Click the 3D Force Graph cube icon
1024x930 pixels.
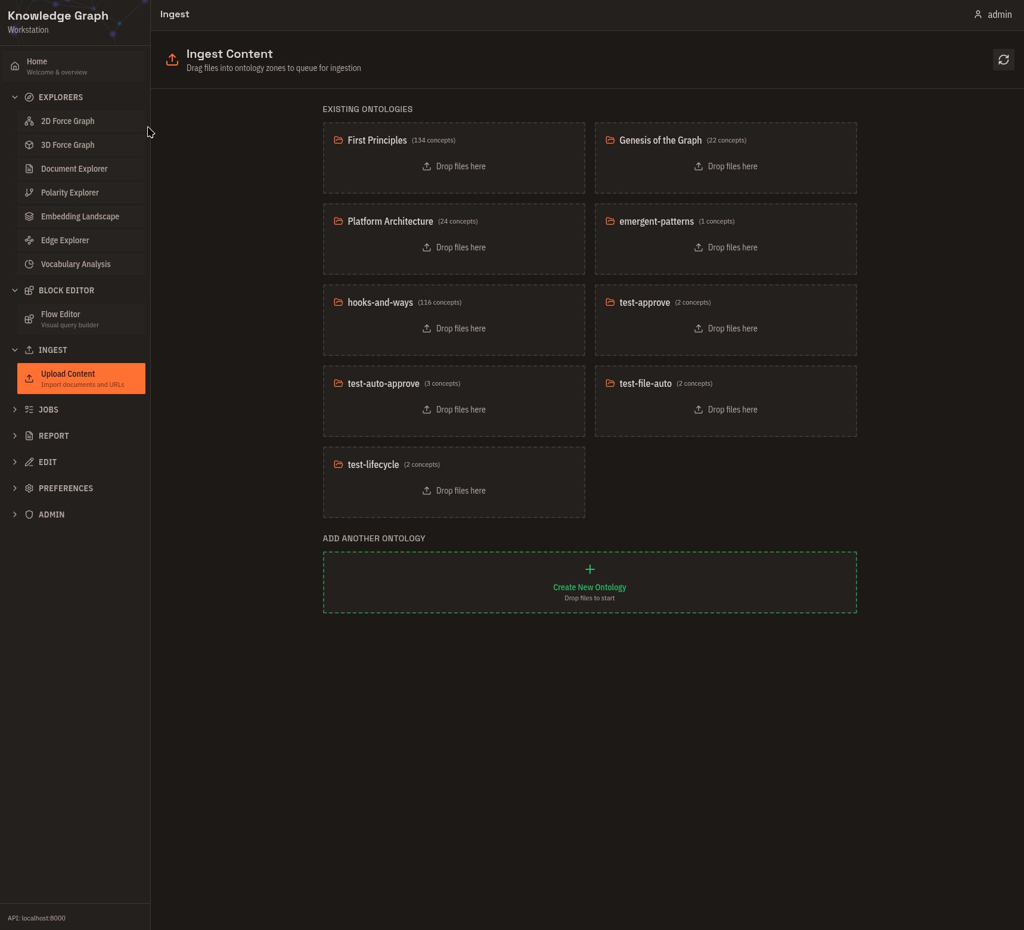point(29,145)
